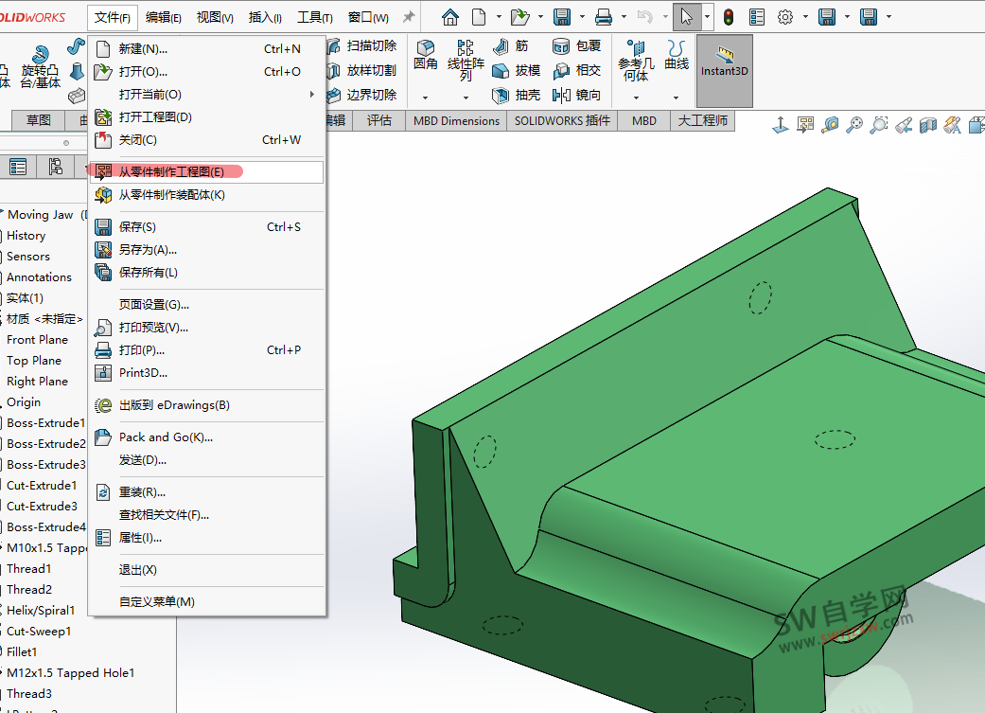Viewport: 985px width, 713px height.
Task: Choose 从零件制作工程图(E) from File menu
Action: click(206, 171)
